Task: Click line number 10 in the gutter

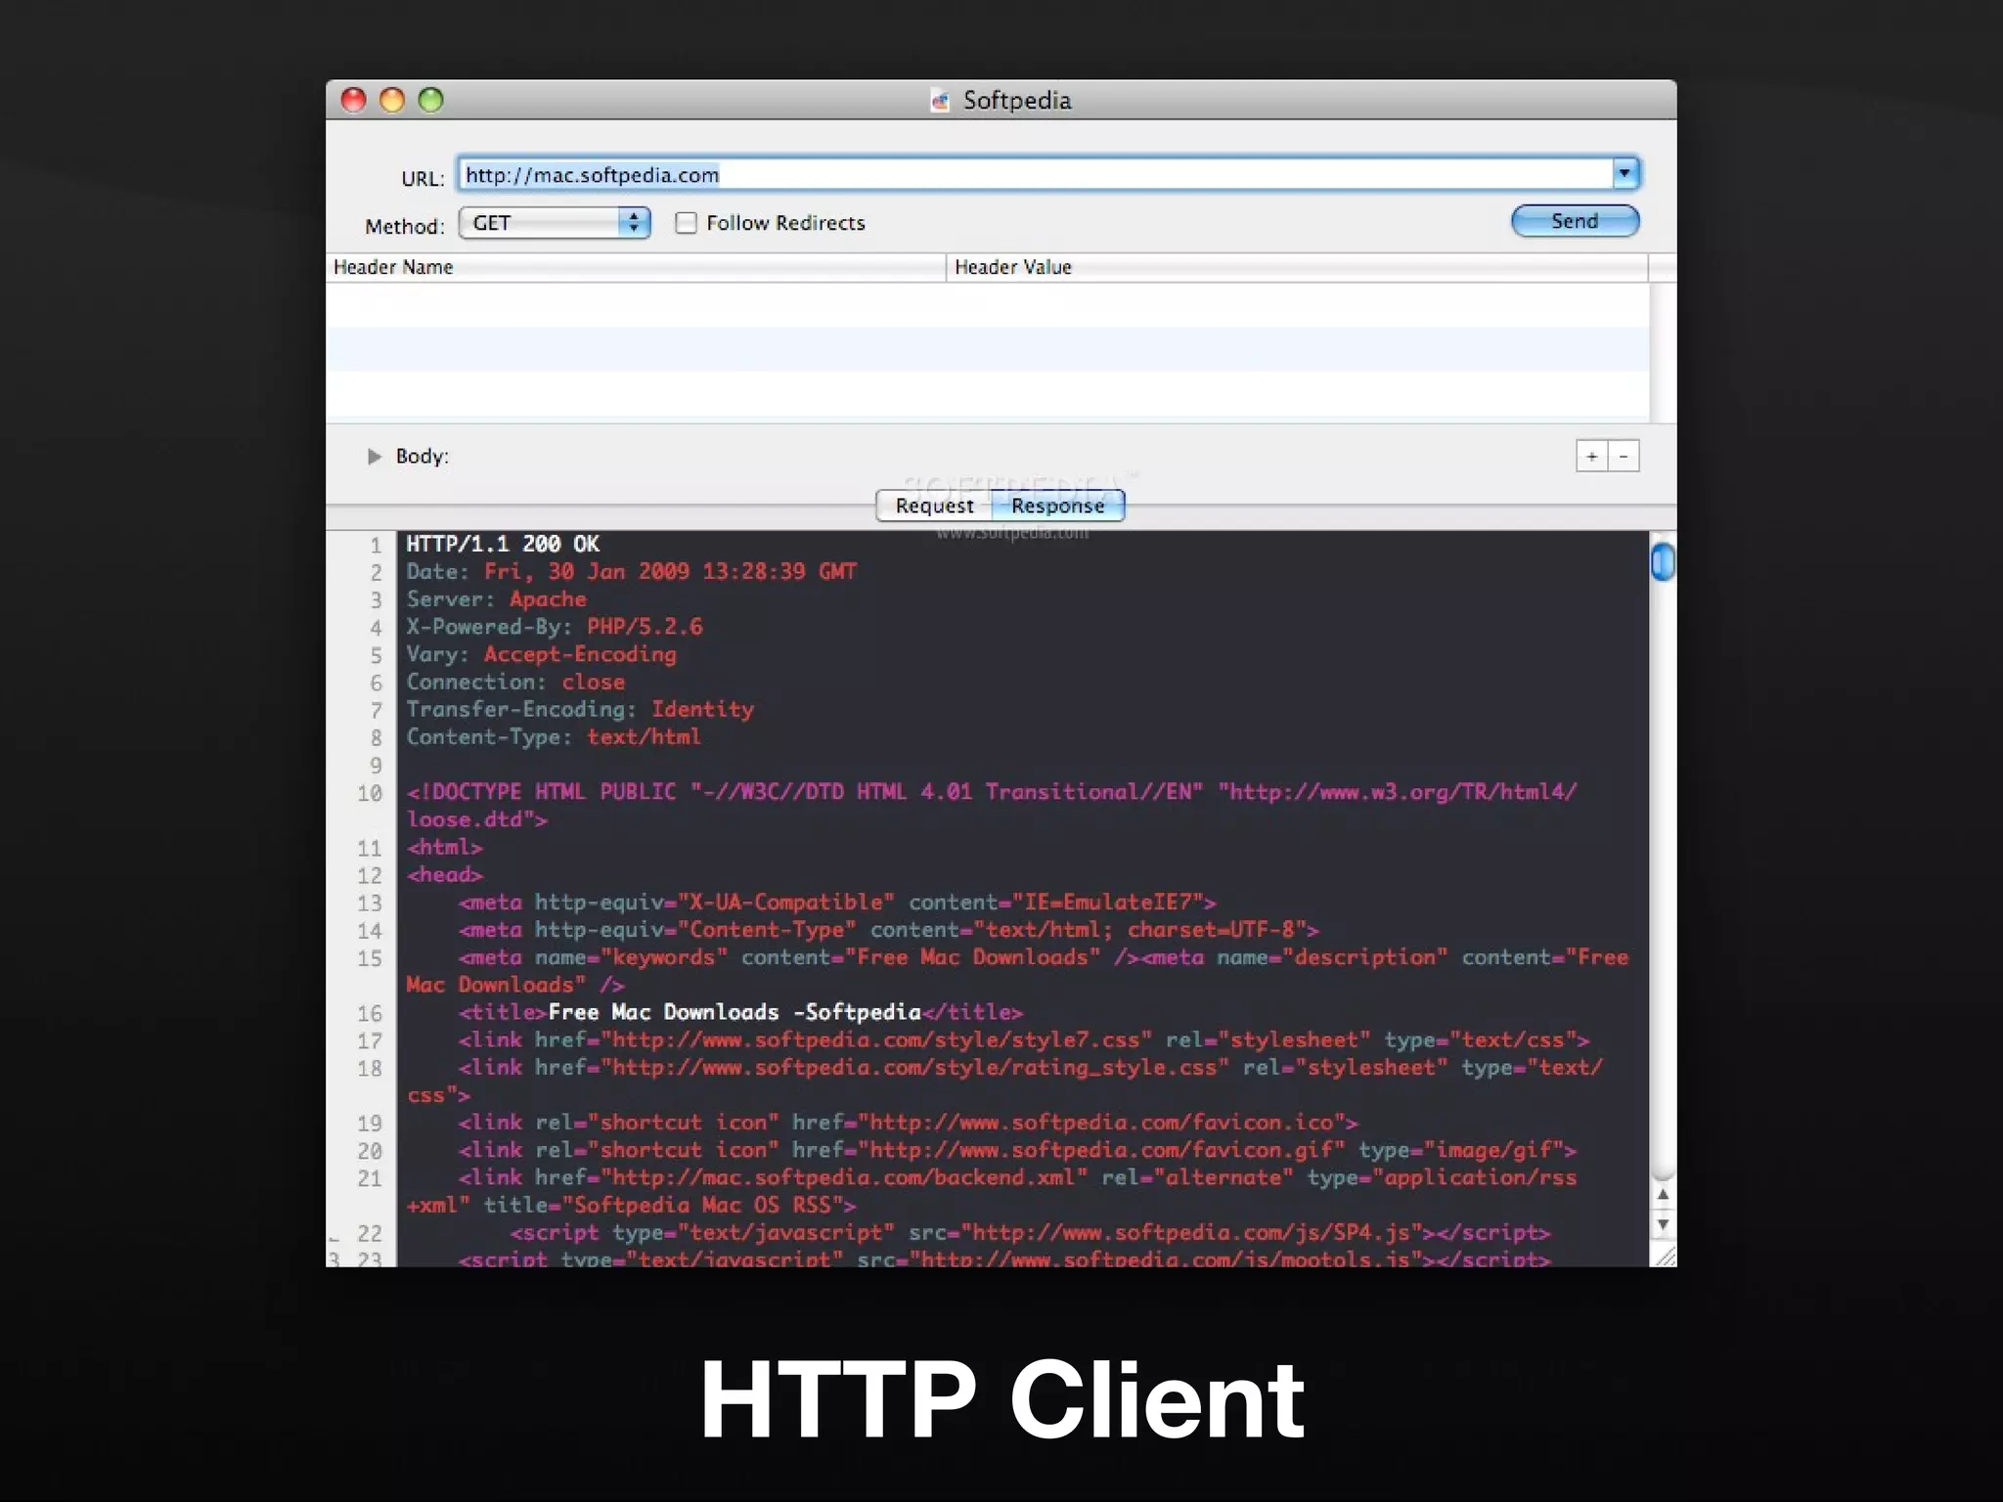Action: (369, 793)
